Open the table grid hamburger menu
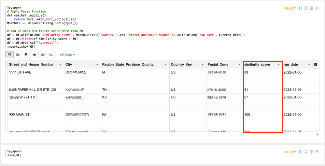Viewport: 325px width, 166px height. 316,65
